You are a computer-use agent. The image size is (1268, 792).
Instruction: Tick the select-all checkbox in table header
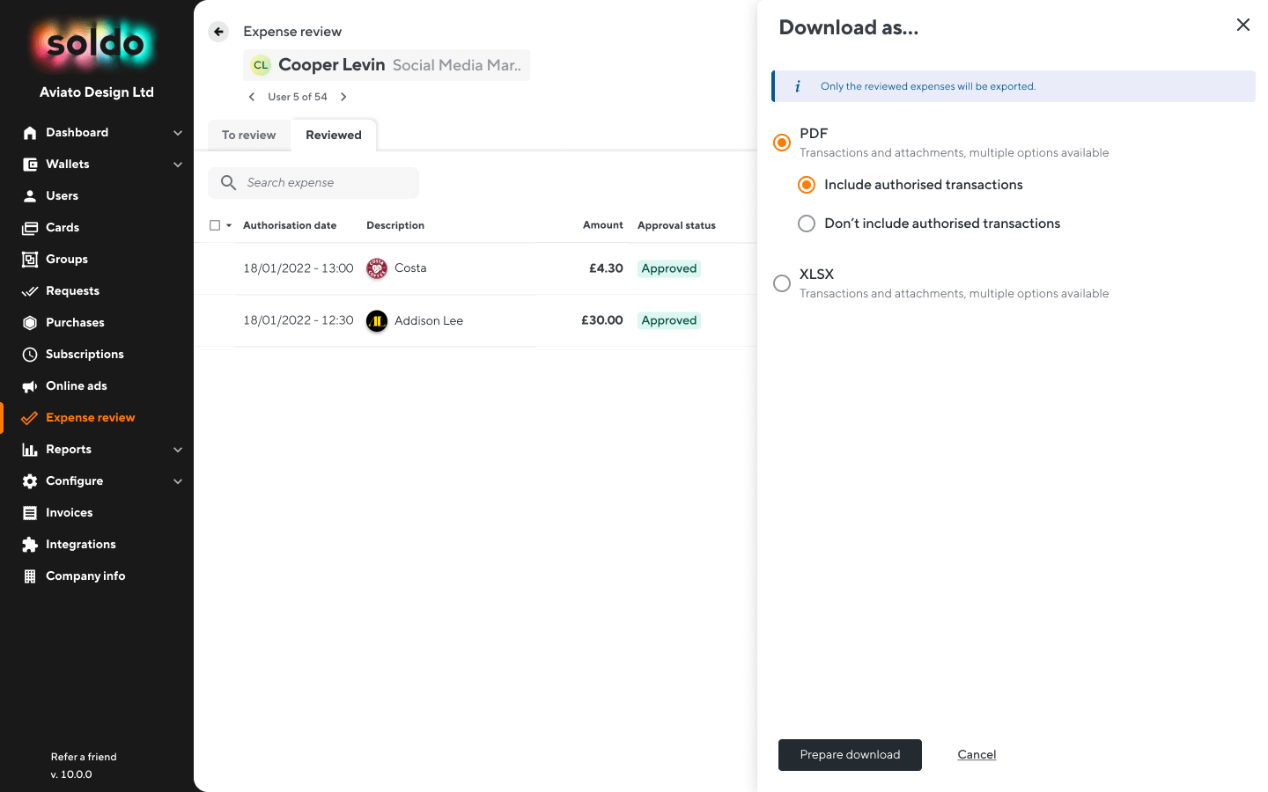coord(215,225)
